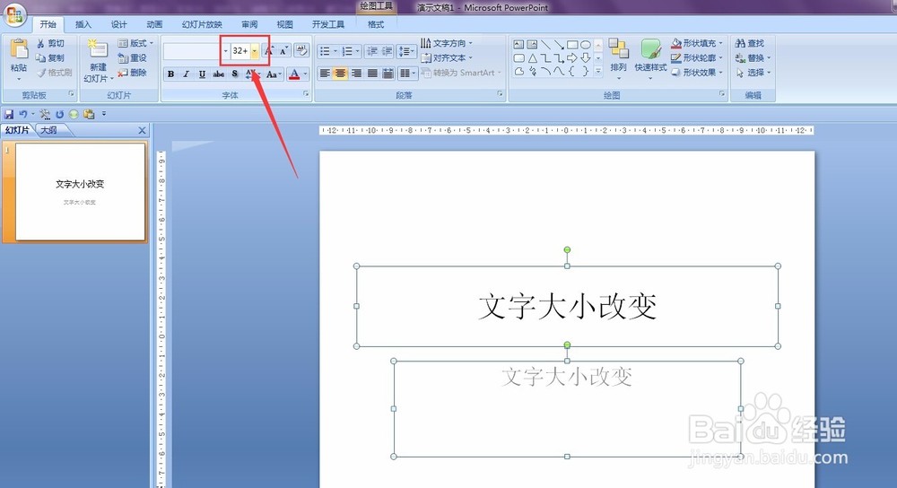
Task: Toggle Align Text Right
Action: click(x=356, y=74)
